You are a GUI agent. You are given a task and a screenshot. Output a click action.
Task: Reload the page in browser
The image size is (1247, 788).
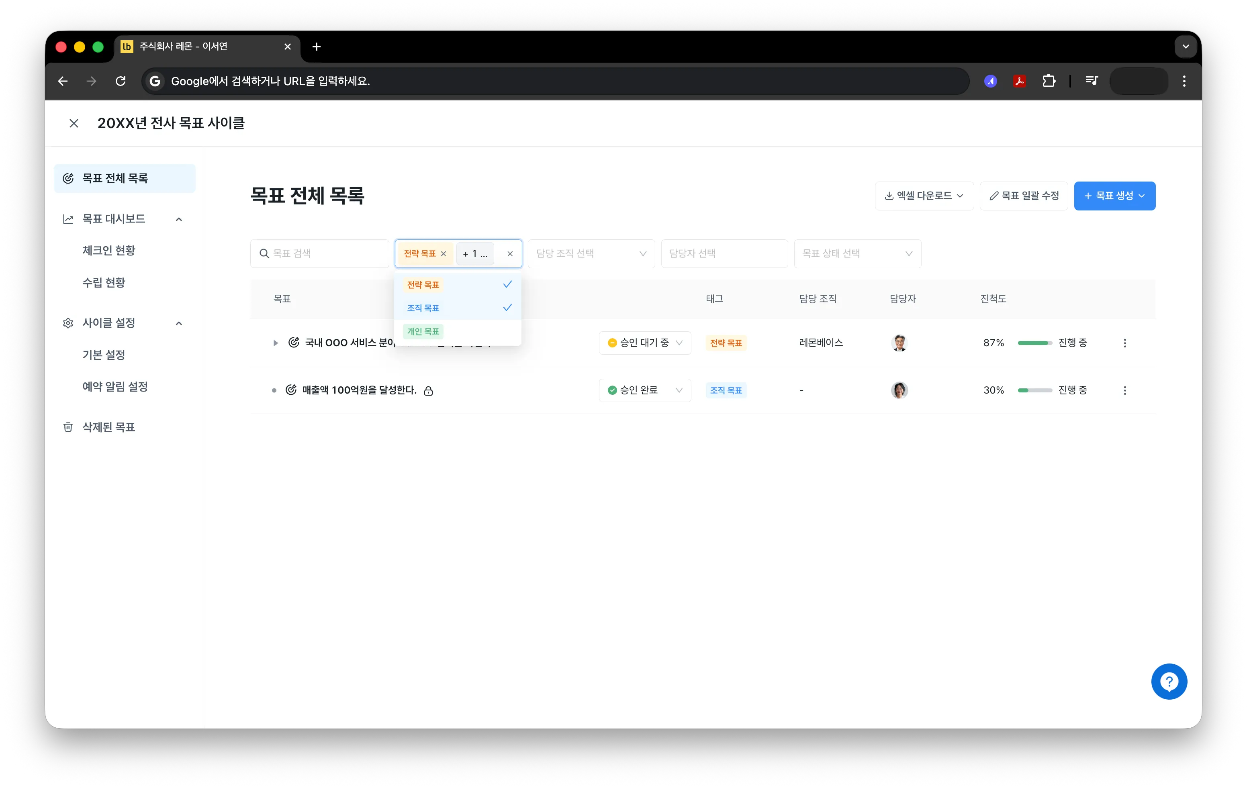(121, 81)
